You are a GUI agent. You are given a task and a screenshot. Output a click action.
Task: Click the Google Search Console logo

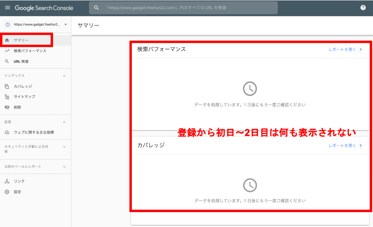pyautogui.click(x=44, y=8)
